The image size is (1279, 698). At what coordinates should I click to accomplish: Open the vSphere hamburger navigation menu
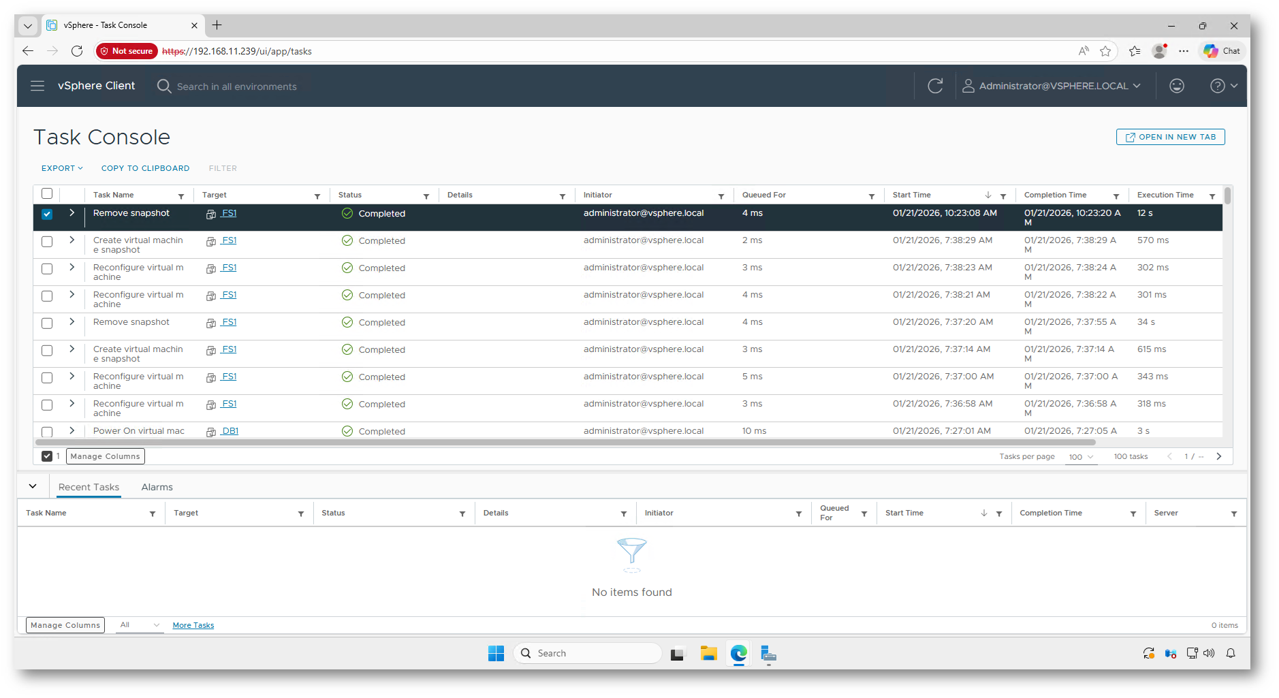(37, 86)
